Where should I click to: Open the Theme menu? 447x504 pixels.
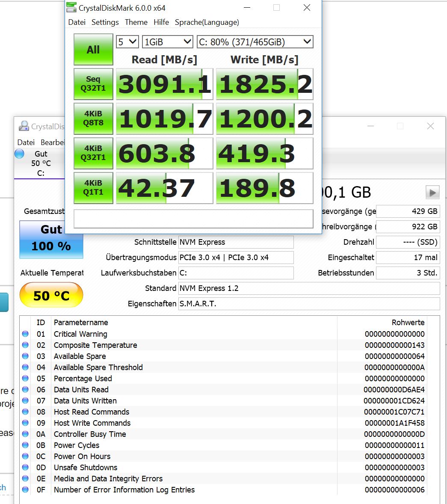click(x=136, y=22)
